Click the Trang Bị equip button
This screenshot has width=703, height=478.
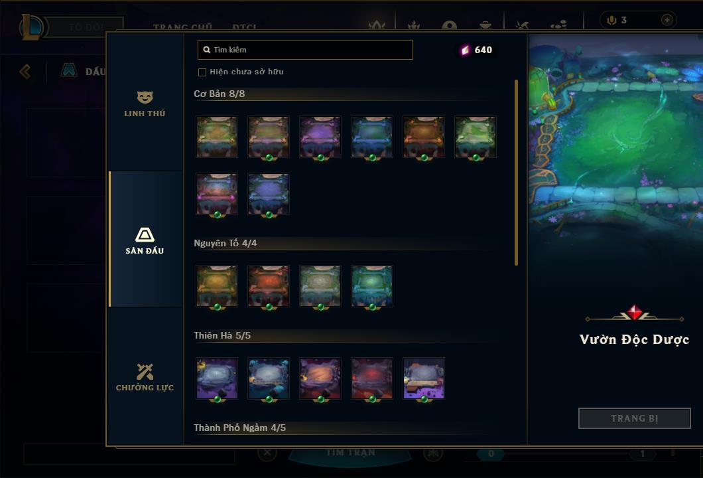tap(635, 418)
